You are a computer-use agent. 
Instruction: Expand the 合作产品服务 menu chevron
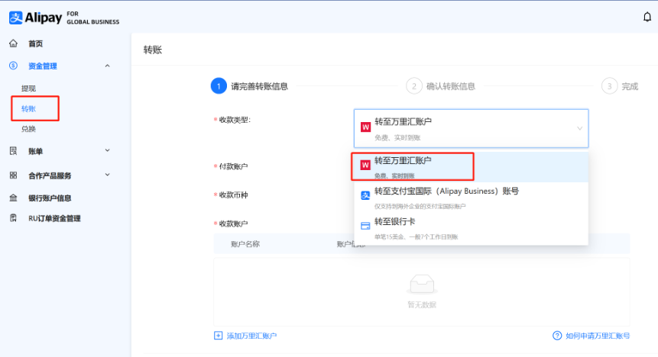tap(108, 175)
